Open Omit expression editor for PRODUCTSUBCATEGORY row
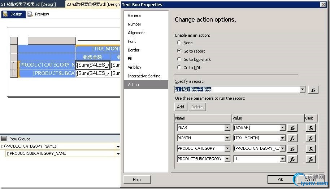Viewport: 330px width, 189px height. 311,159
